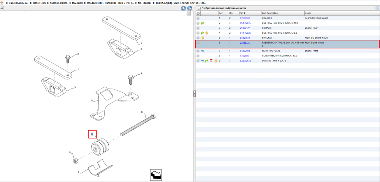Open part number 832-10416 link
Image resolution: width=380 pixels, height=182 pixels.
tap(245, 61)
